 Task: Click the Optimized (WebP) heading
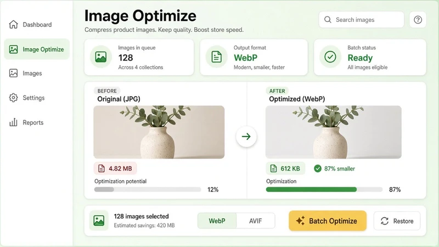(297, 99)
